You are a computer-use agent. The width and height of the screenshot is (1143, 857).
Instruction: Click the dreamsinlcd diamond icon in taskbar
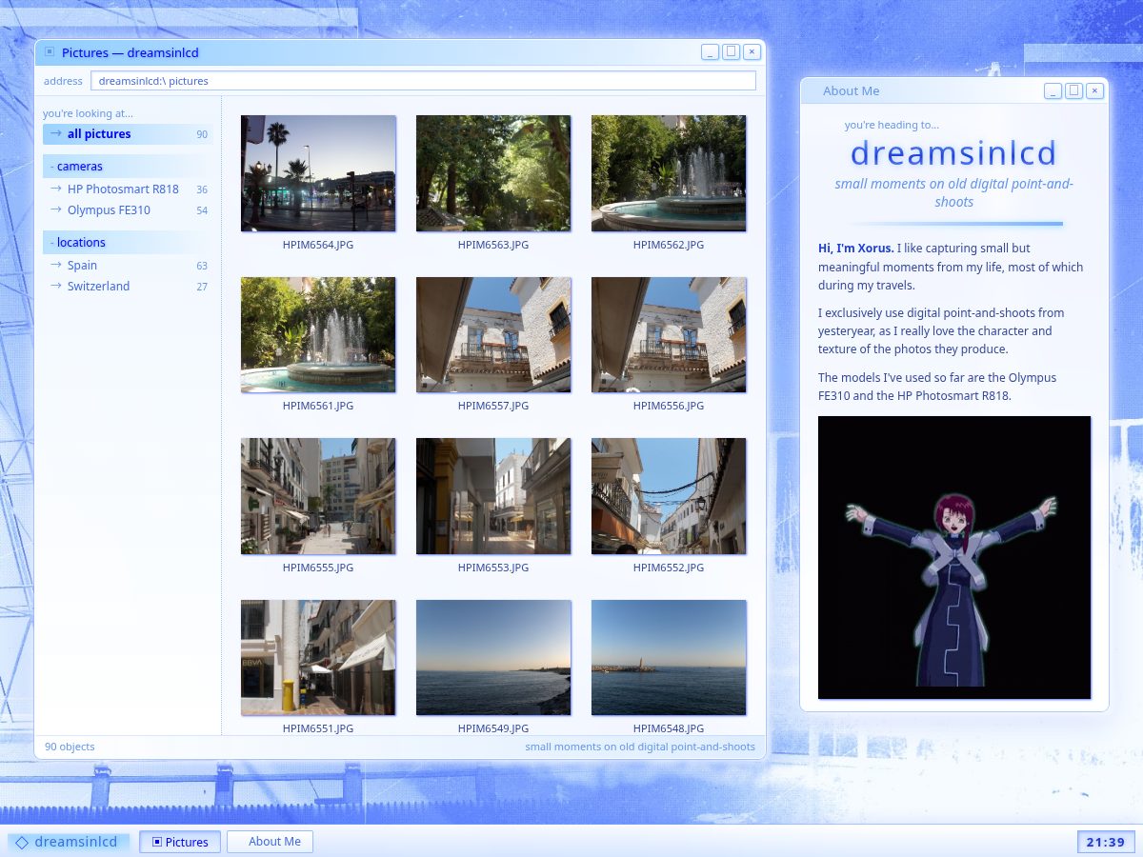click(x=22, y=842)
